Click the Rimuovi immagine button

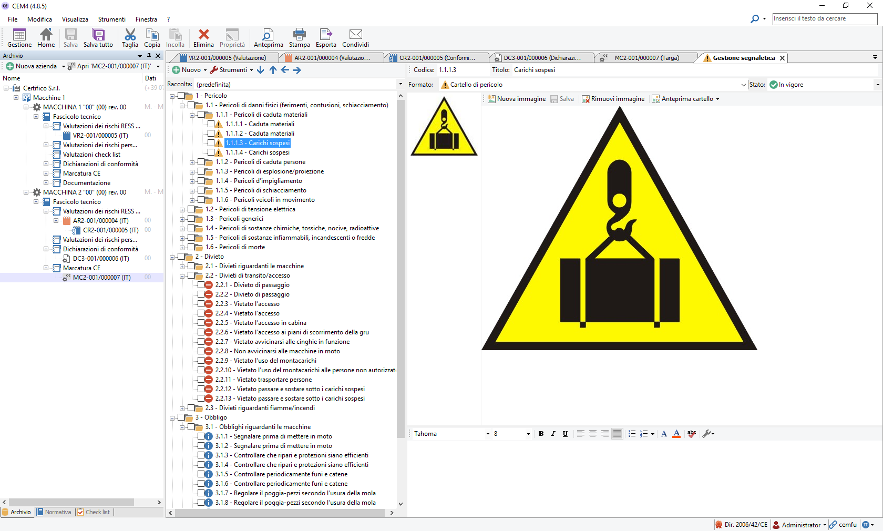click(x=613, y=99)
